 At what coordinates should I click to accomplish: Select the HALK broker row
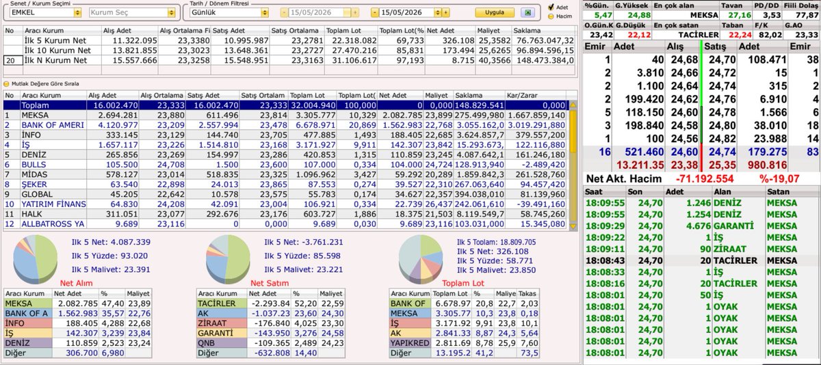click(x=286, y=214)
